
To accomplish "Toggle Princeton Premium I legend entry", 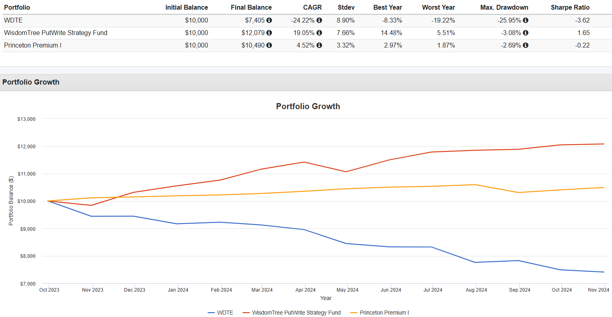I will 380,313.
